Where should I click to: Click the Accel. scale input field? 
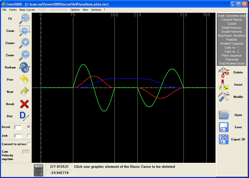pyautogui.click(x=18, y=127)
